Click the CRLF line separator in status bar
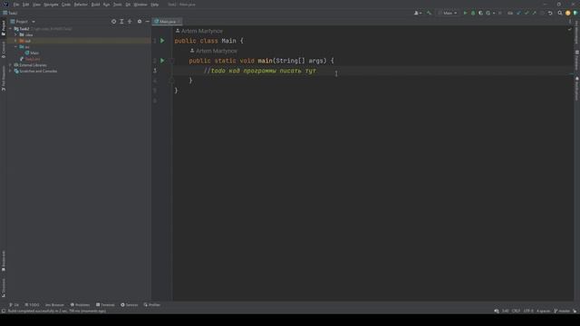 coord(516,312)
